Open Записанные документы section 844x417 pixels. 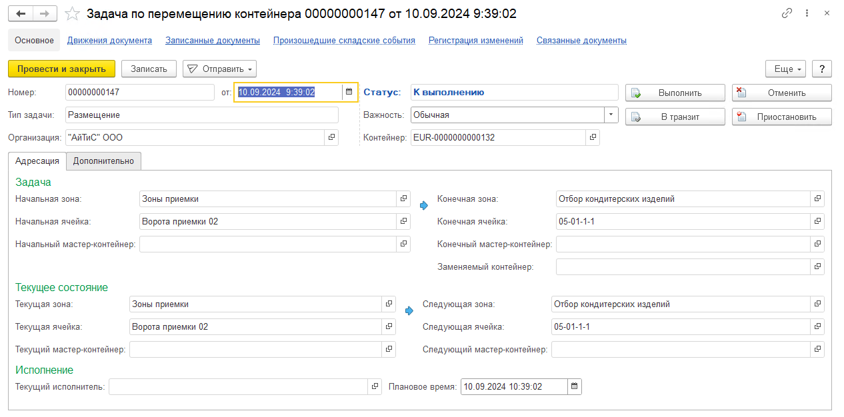click(213, 40)
